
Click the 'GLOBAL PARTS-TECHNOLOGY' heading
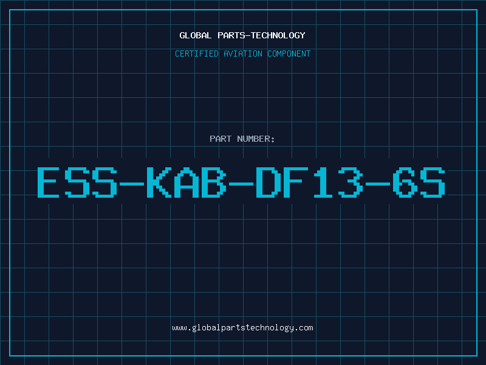coord(242,35)
